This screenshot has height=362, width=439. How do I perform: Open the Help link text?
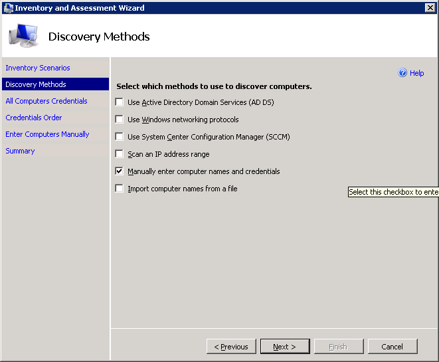tap(416, 73)
